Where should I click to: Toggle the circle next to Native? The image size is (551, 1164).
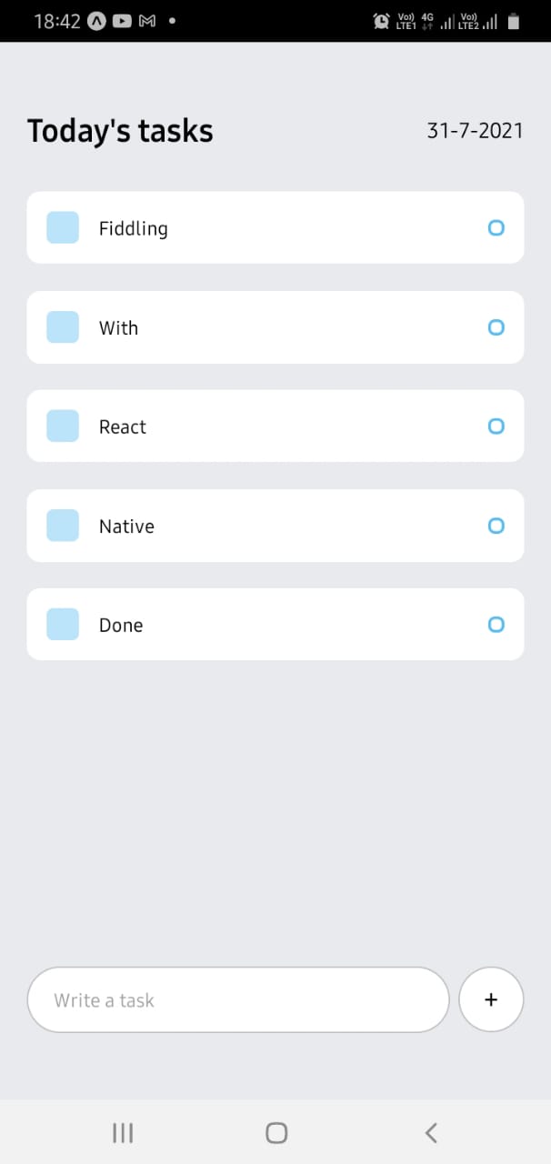pyautogui.click(x=496, y=525)
